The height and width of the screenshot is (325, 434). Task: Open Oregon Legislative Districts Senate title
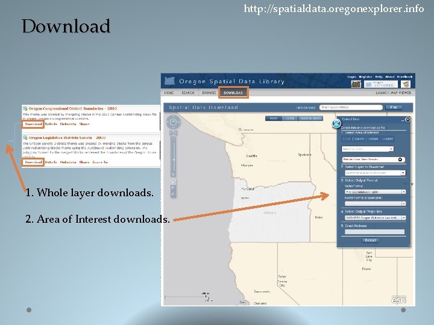pos(67,137)
